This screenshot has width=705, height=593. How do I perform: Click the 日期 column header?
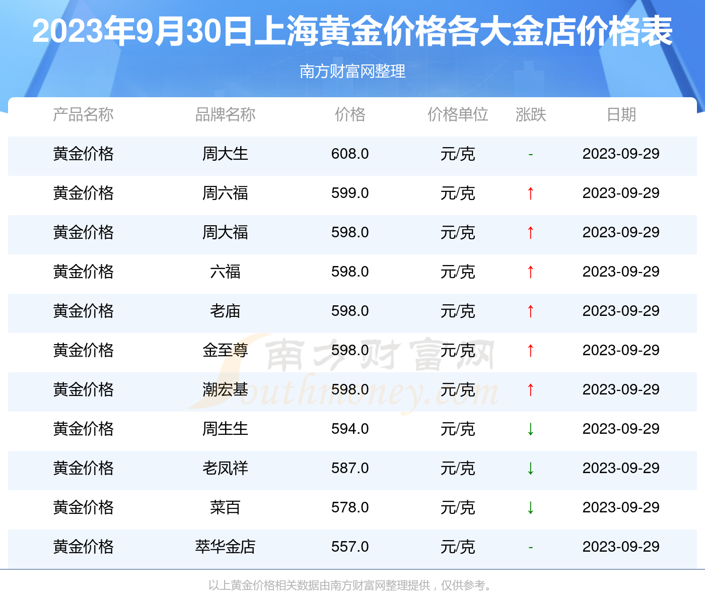(x=621, y=115)
